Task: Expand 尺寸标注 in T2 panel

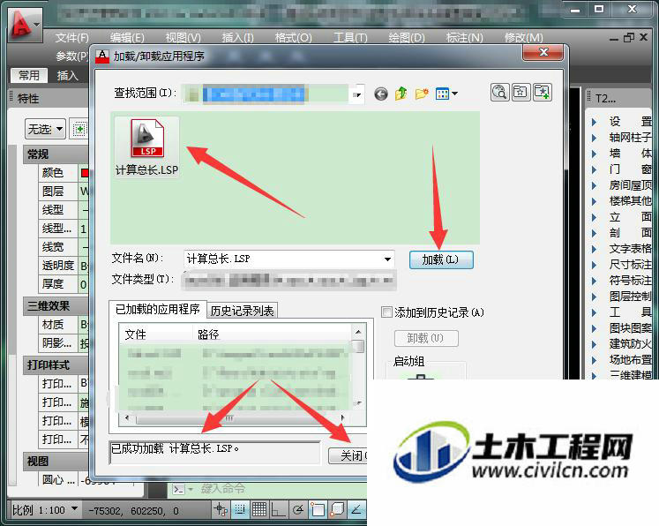Action: [x=595, y=265]
